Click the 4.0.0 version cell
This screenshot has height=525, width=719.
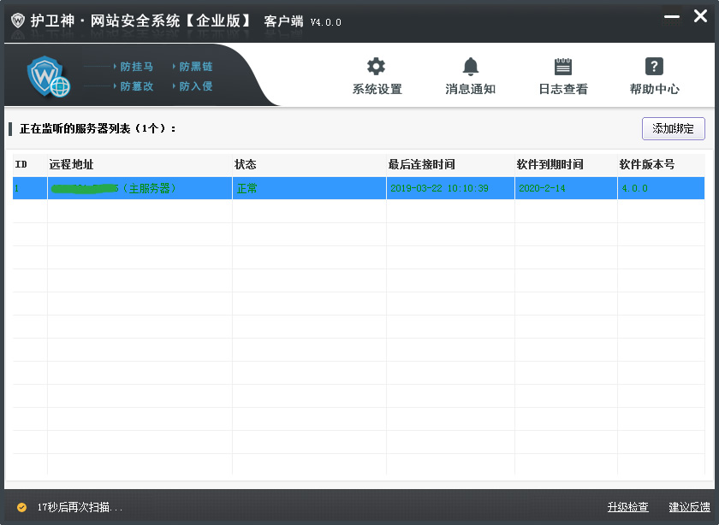(661, 188)
